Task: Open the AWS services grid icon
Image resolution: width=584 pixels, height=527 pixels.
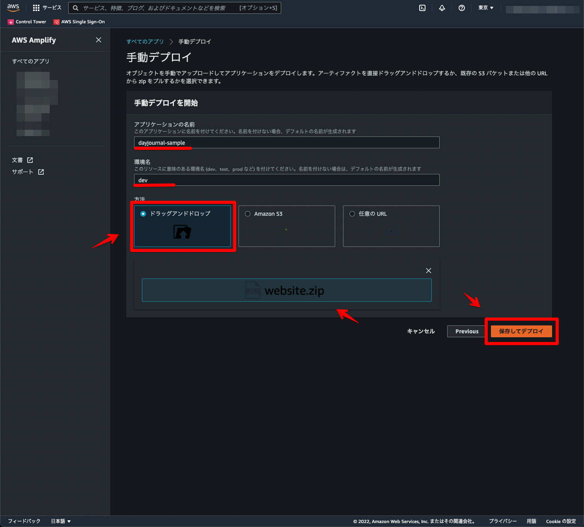Action: 35,8
